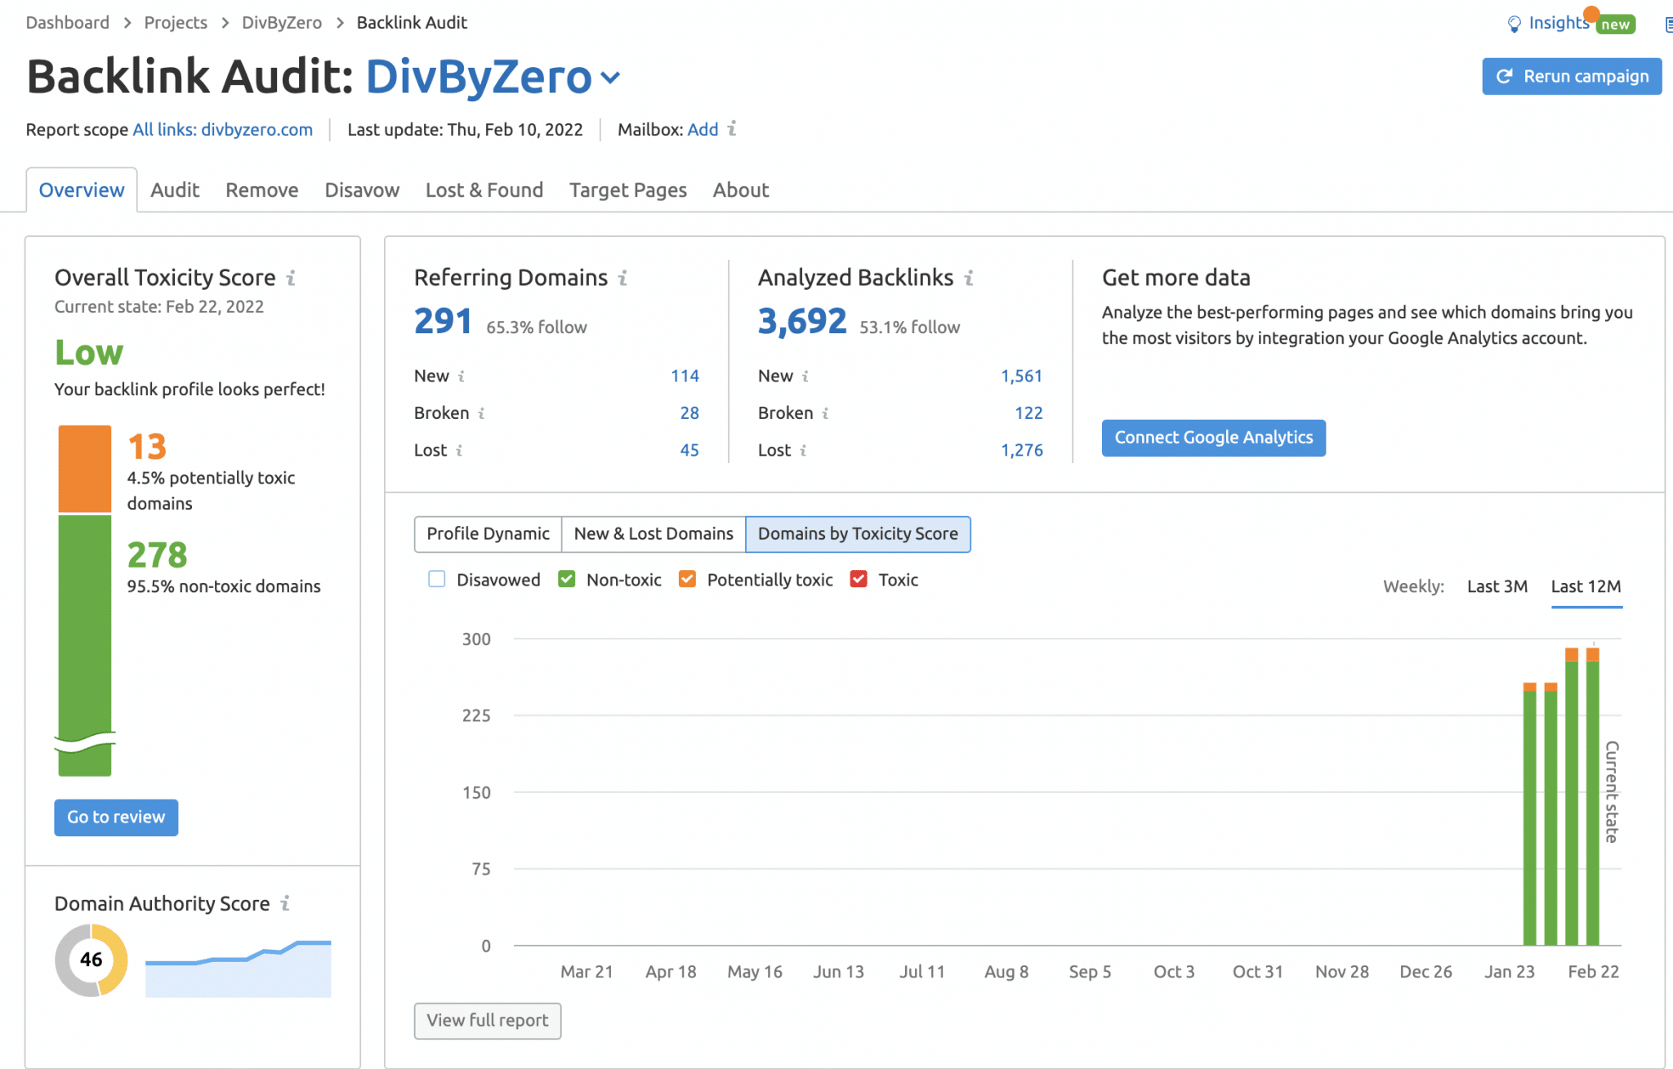
Task: Click the 'Last update: Thu, Feb 10, 2022' text
Action: [465, 129]
